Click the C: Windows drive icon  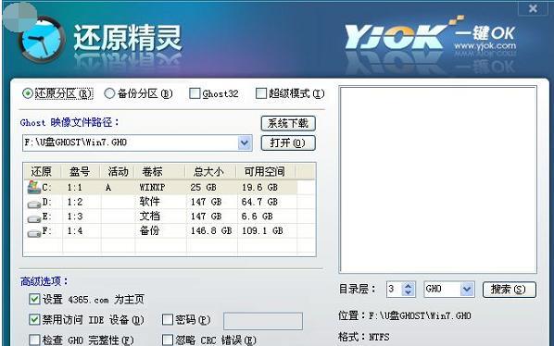click(x=34, y=187)
